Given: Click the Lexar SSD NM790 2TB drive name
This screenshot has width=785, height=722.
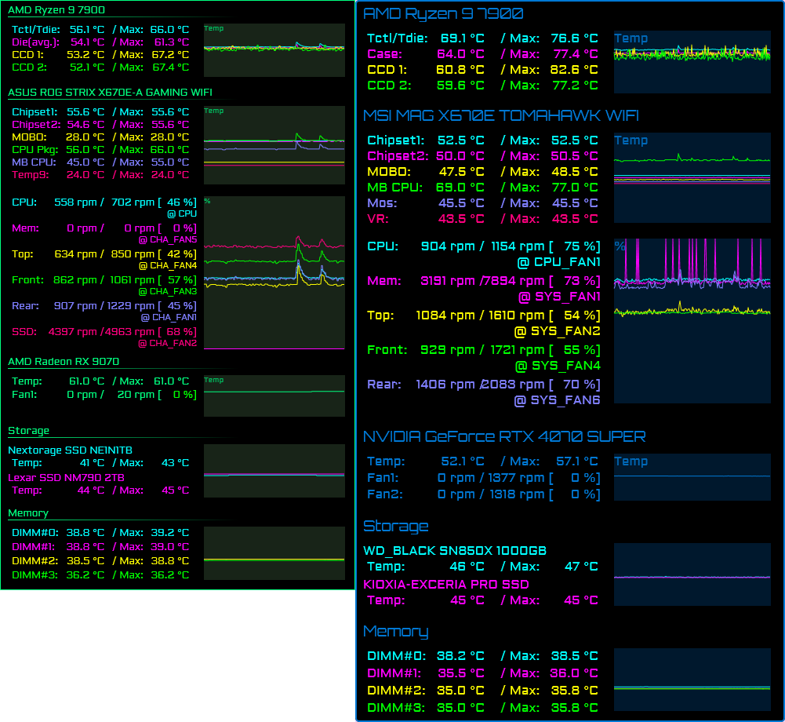Looking at the screenshot, I should pos(66,477).
